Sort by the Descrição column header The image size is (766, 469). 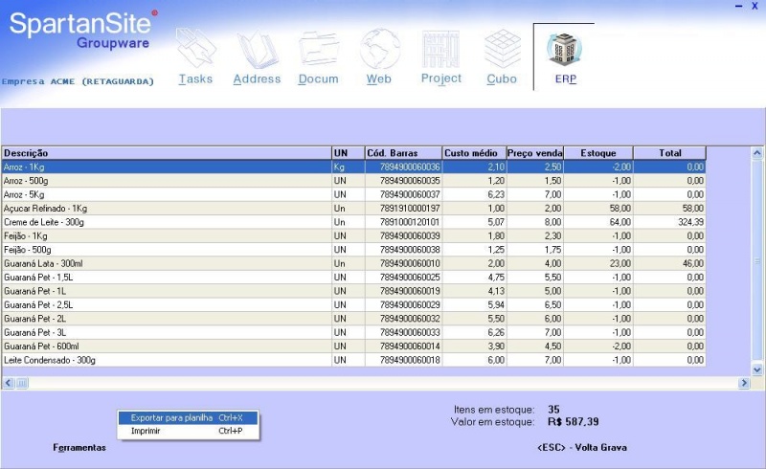tap(167, 153)
